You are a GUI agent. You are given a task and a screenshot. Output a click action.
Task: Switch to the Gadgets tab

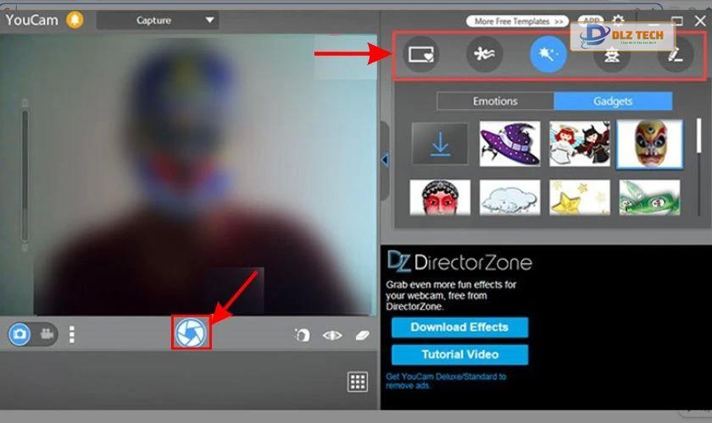[613, 102]
